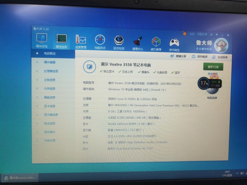Screen dimensions: 247x185
Task: Click the 戴尔 0MGDM2 motherboard value
Action: pos(153,105)
